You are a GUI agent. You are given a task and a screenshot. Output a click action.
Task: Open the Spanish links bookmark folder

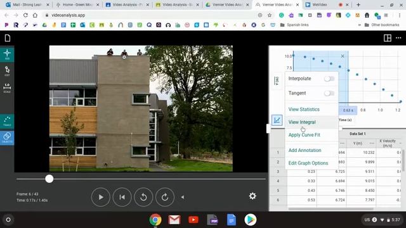(294, 25)
